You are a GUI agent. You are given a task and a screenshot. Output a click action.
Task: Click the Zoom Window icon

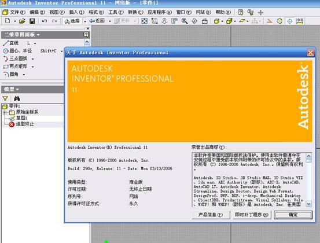(x=155, y=21)
